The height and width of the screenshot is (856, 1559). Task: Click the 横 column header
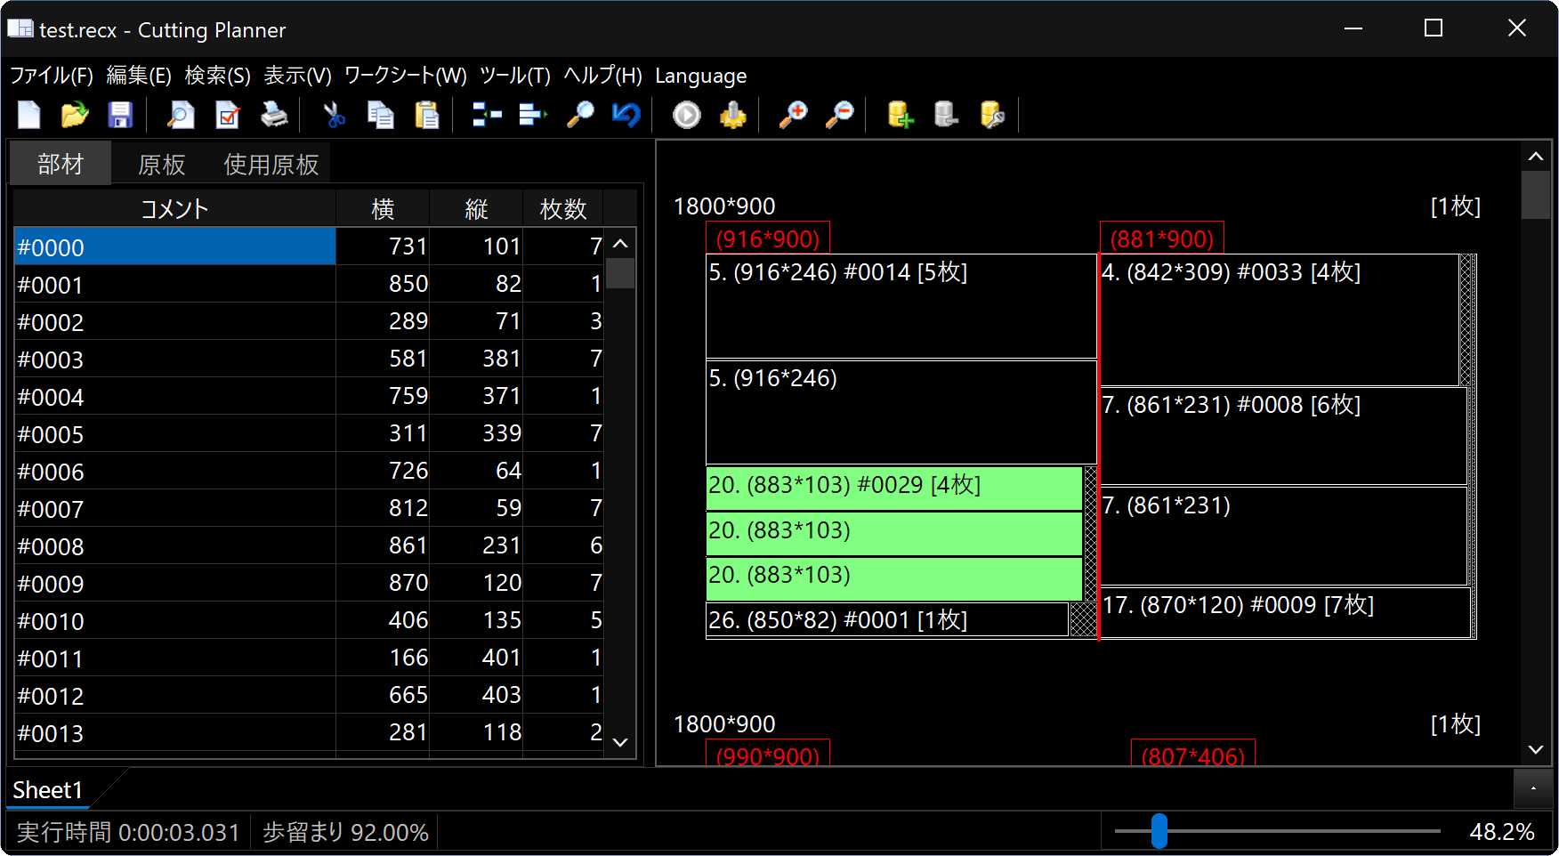pos(383,209)
